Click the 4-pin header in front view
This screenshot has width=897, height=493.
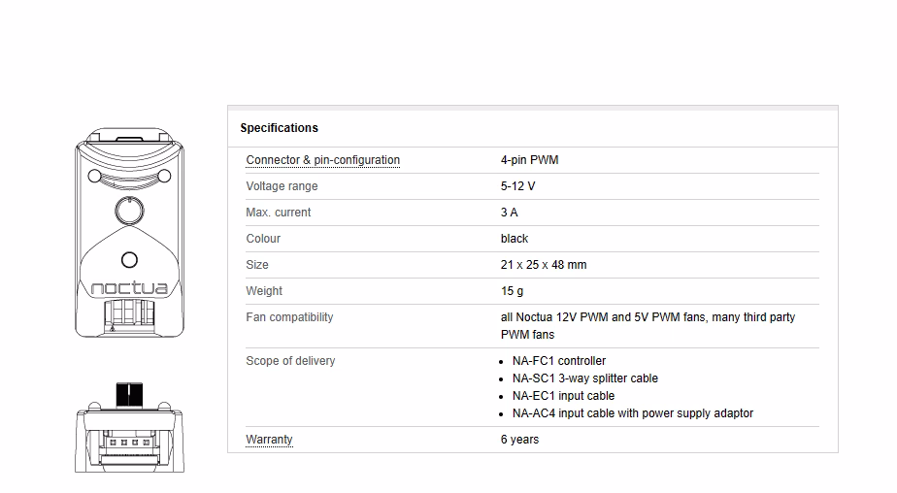click(129, 443)
